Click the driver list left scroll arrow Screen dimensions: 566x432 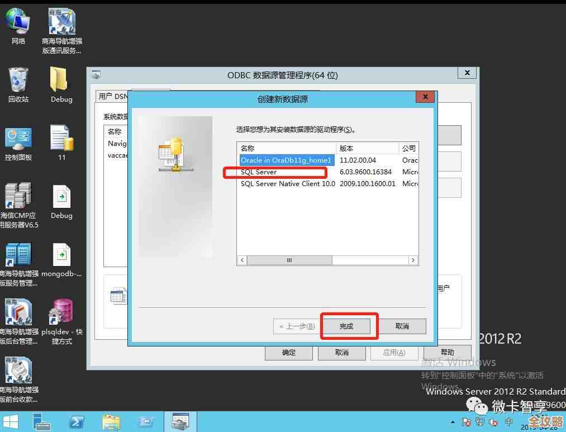(x=242, y=260)
